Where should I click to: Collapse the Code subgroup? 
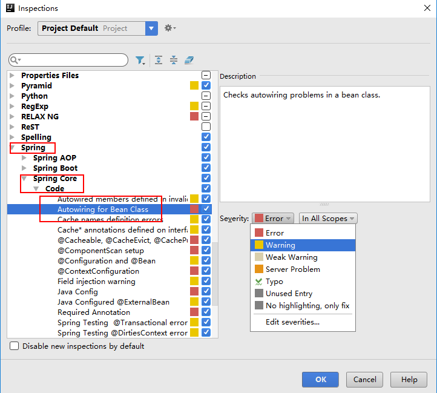coord(36,189)
